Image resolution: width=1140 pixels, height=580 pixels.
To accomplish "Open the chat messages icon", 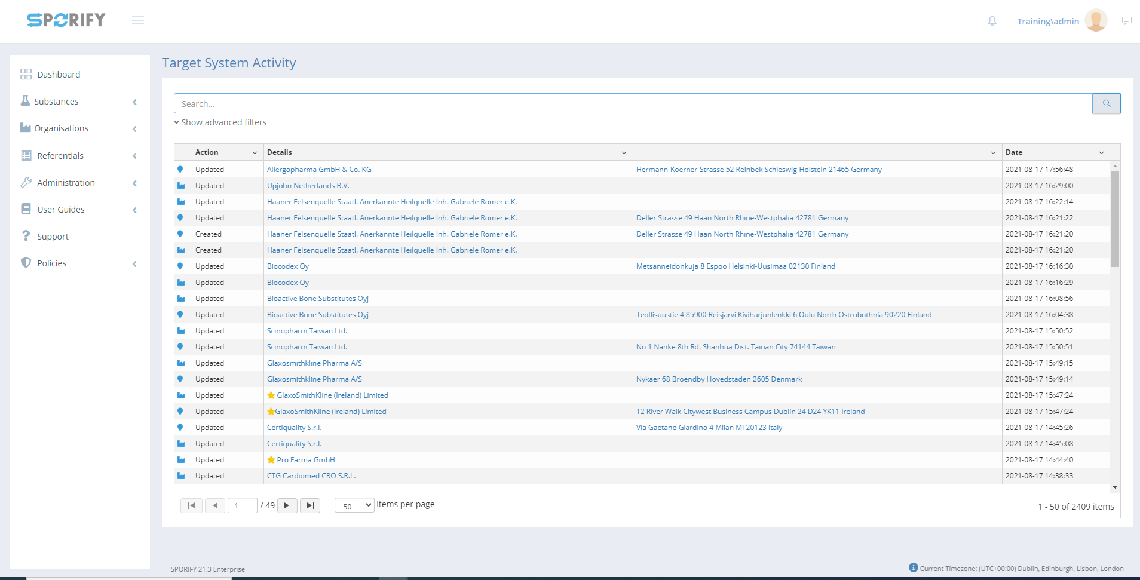I will coord(1126,21).
